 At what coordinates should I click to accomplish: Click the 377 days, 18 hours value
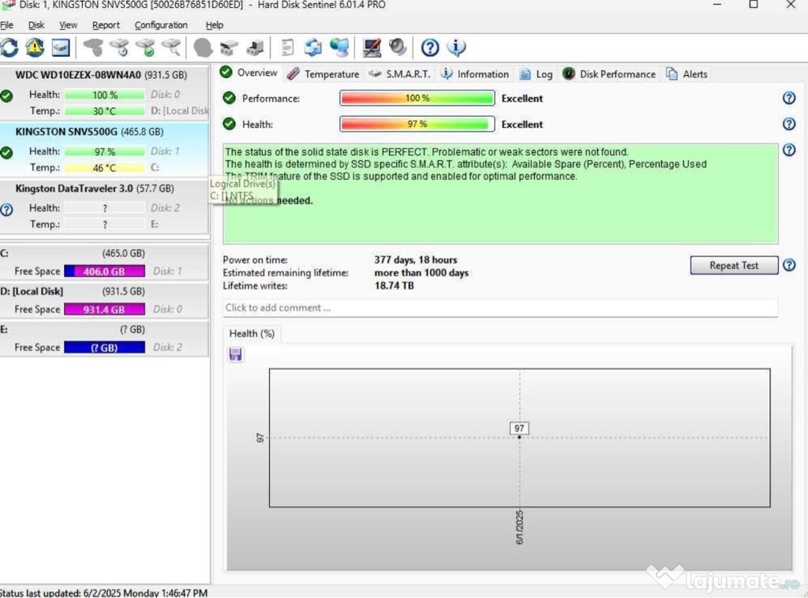coord(416,260)
